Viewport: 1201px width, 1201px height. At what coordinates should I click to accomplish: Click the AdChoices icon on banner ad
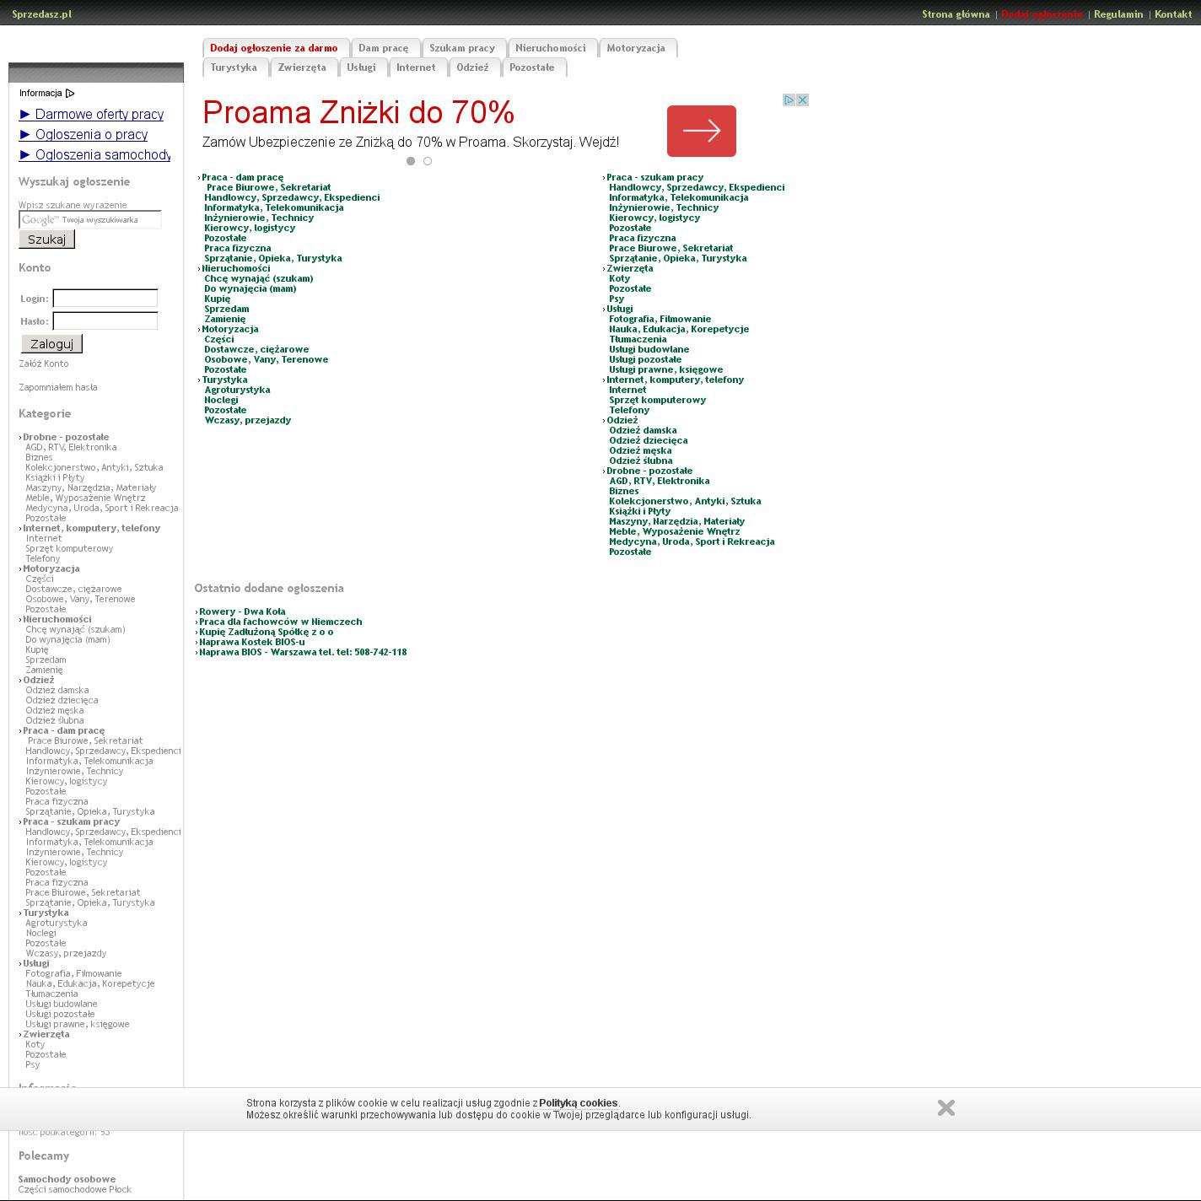click(x=789, y=100)
